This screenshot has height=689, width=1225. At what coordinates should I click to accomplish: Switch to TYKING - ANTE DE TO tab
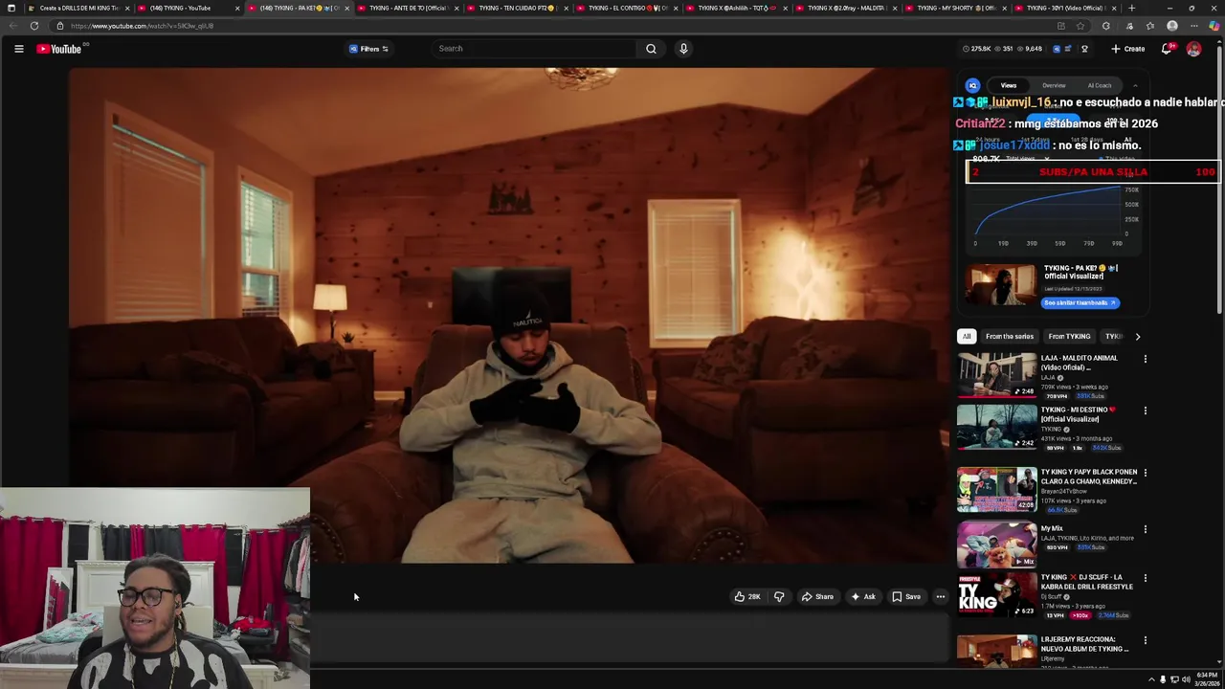point(408,8)
